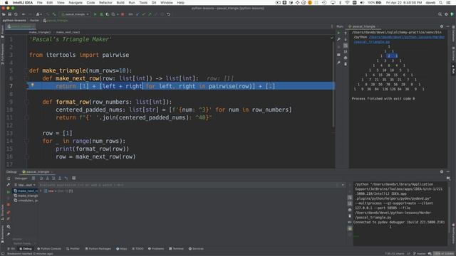Resume program with Debug panel green icon
This screenshot has width=456, height=256.
pos(9,192)
